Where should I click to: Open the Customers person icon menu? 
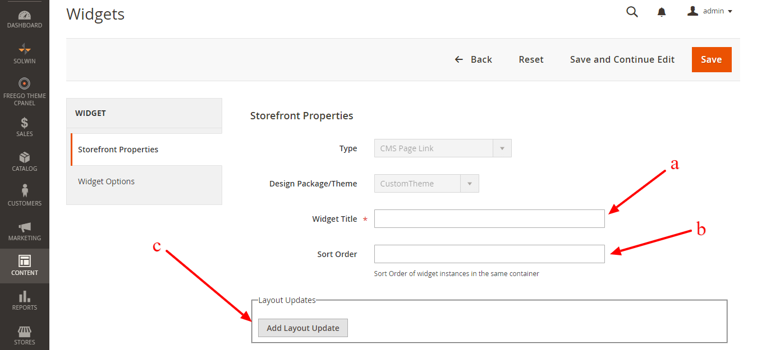pos(24,196)
